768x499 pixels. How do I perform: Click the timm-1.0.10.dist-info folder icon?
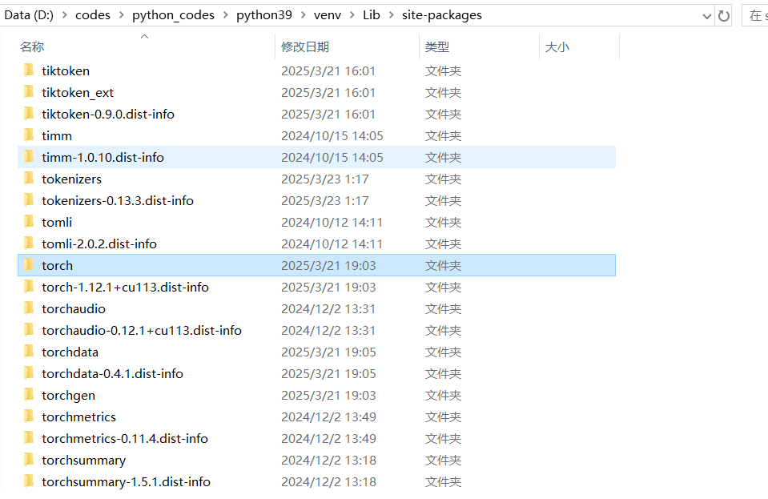coord(29,157)
